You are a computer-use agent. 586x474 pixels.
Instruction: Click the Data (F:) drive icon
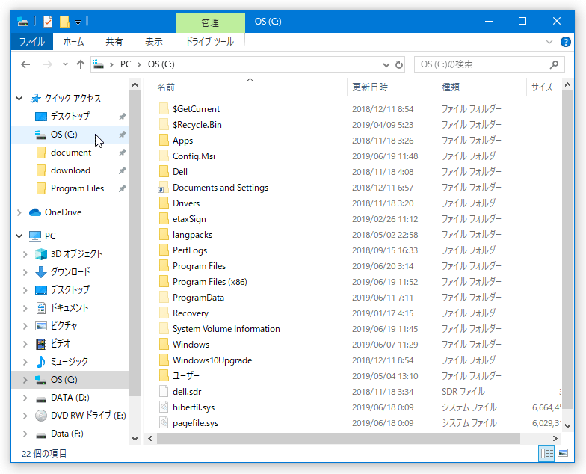[40, 435]
